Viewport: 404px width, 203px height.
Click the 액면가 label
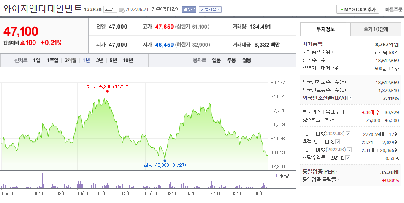(309, 68)
